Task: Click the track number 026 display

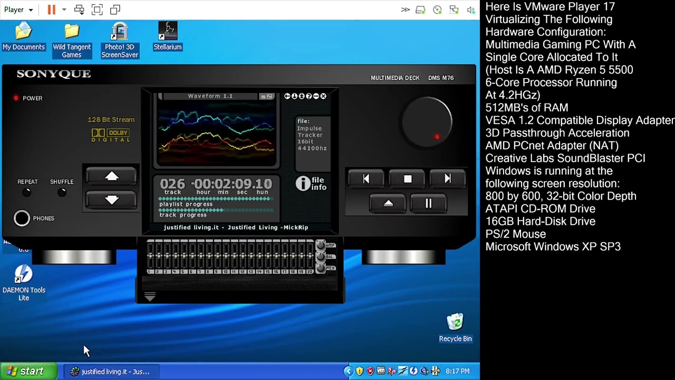Action: tap(172, 184)
